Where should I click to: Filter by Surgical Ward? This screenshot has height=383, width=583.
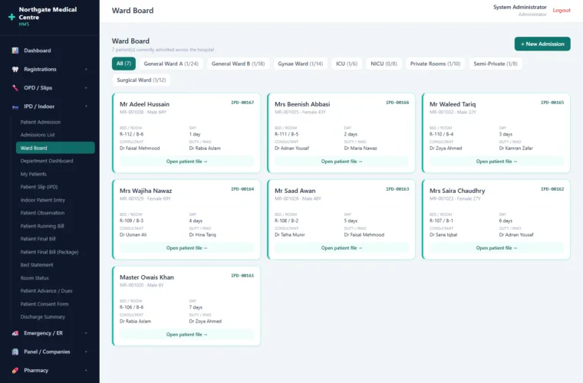141,80
